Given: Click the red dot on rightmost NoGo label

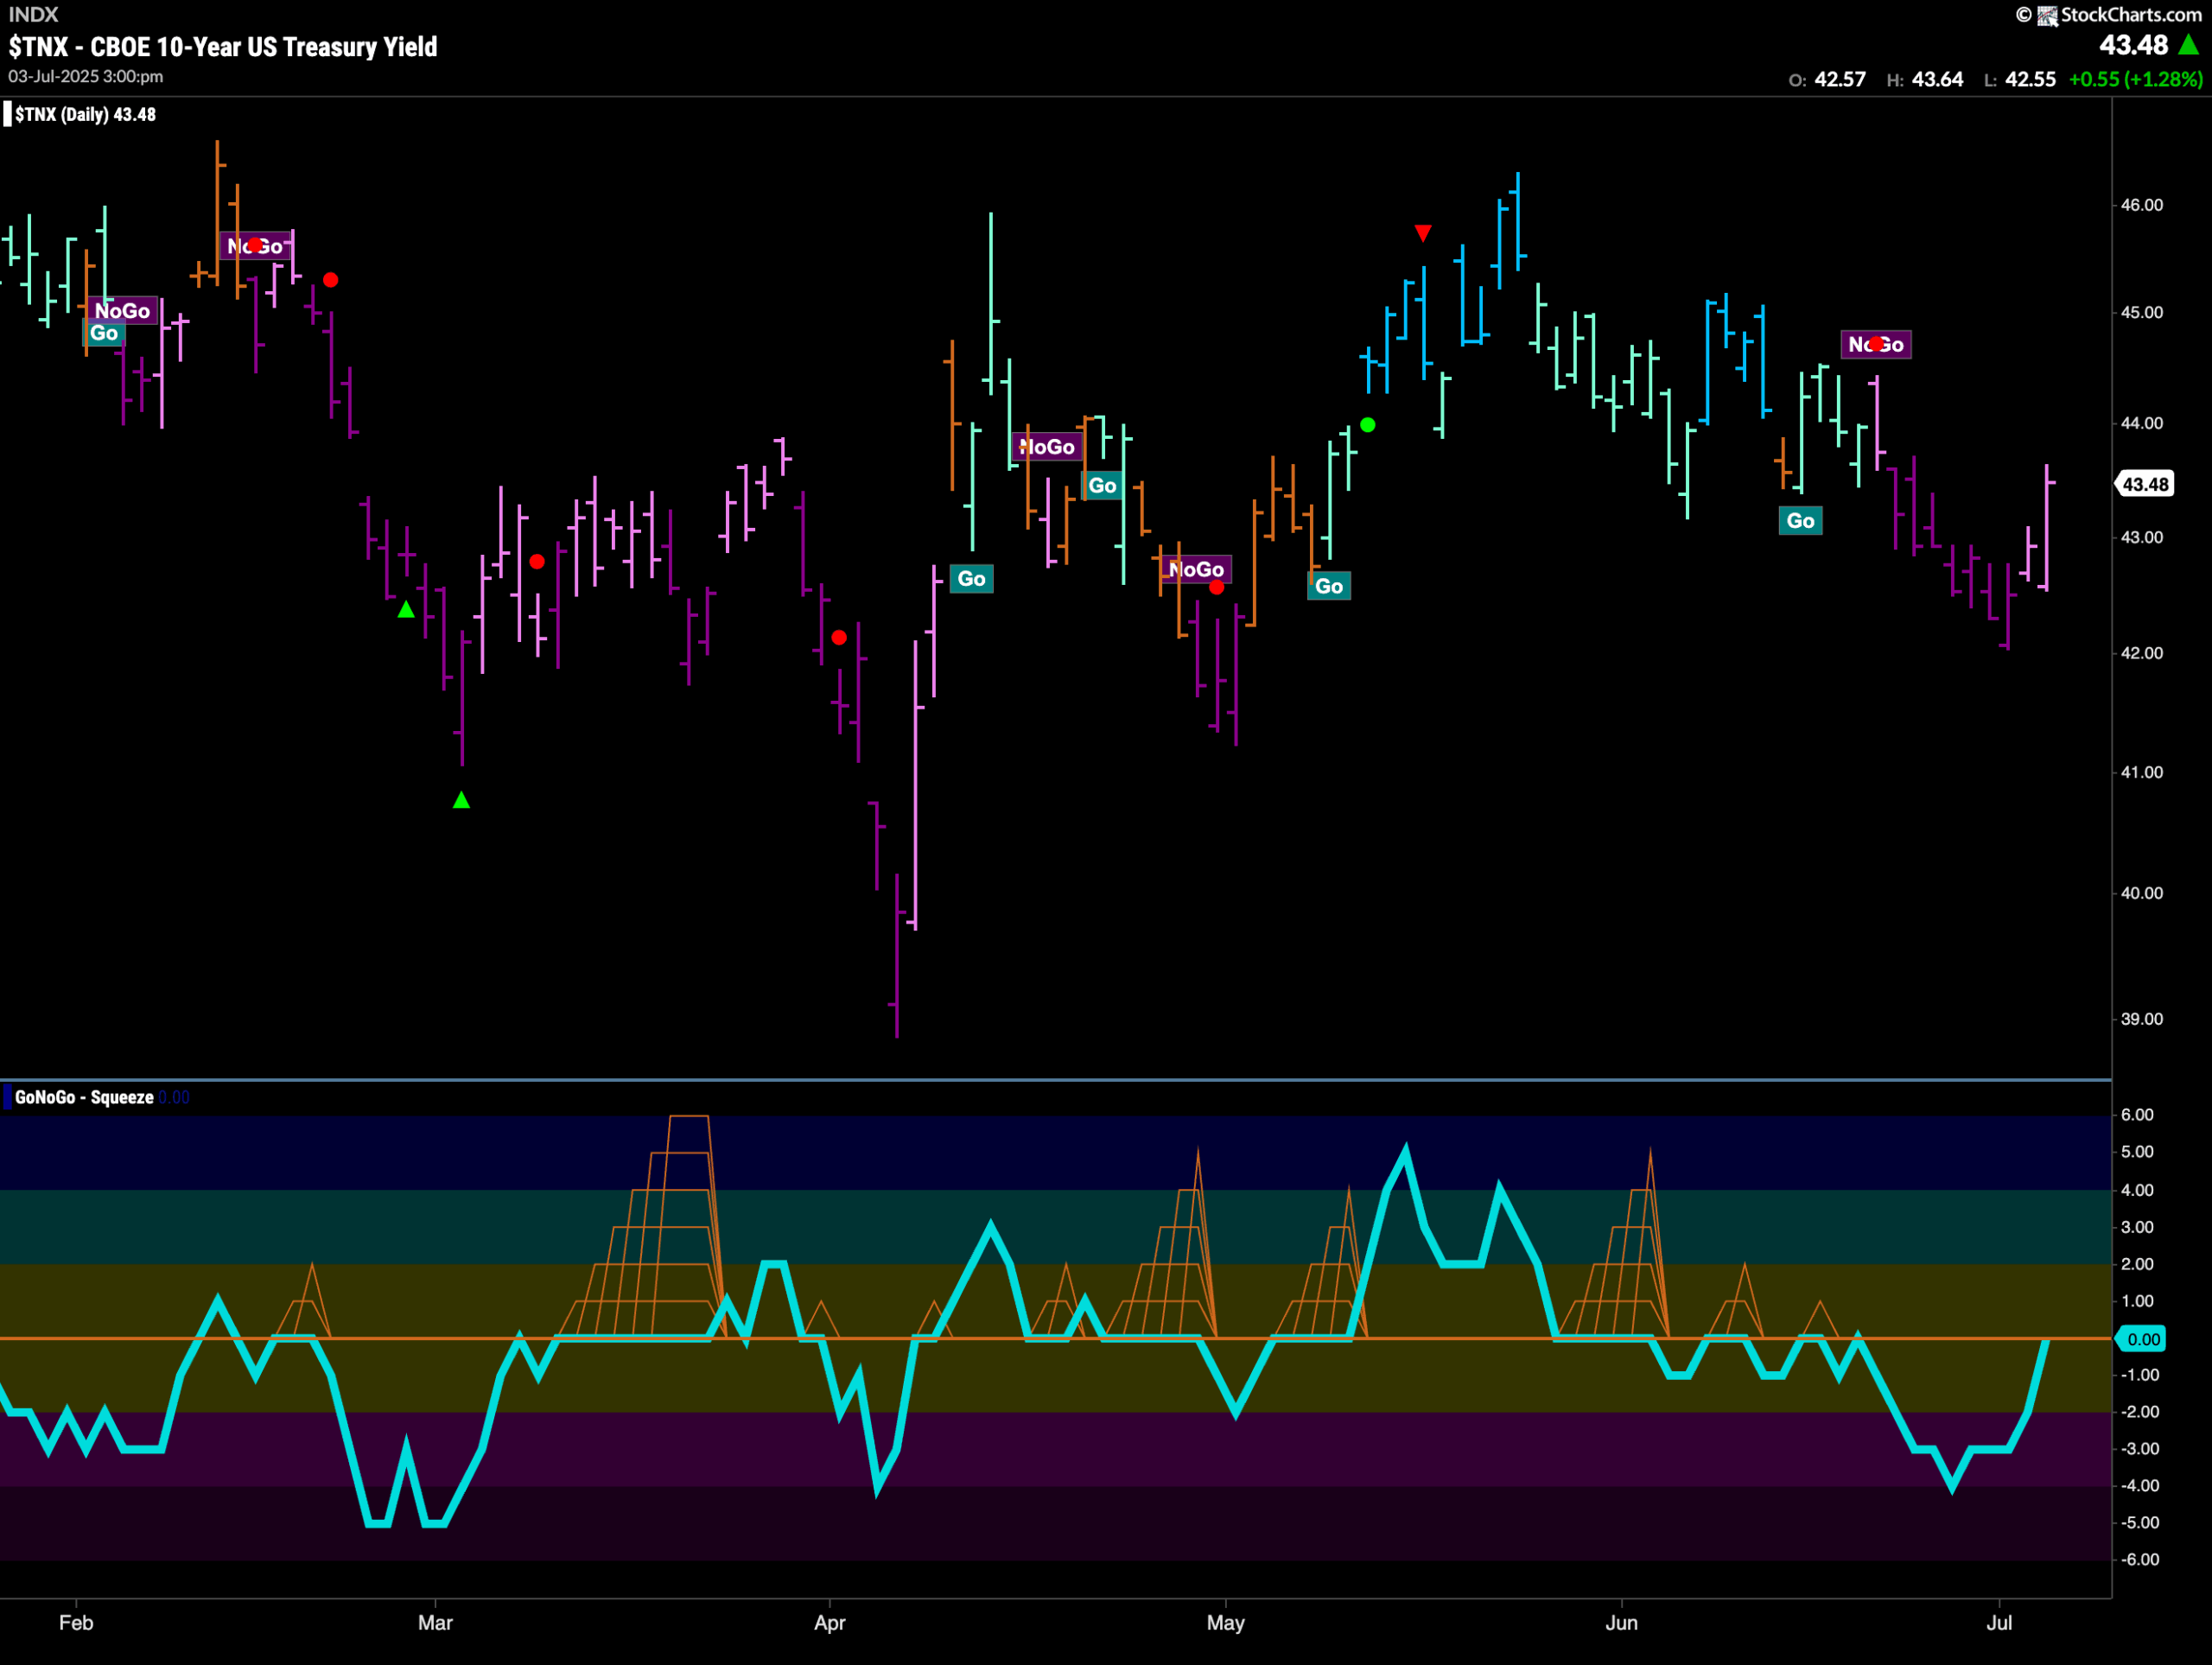Looking at the screenshot, I should pyautogui.click(x=1877, y=344).
